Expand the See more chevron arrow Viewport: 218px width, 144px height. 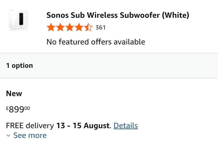click(8, 136)
